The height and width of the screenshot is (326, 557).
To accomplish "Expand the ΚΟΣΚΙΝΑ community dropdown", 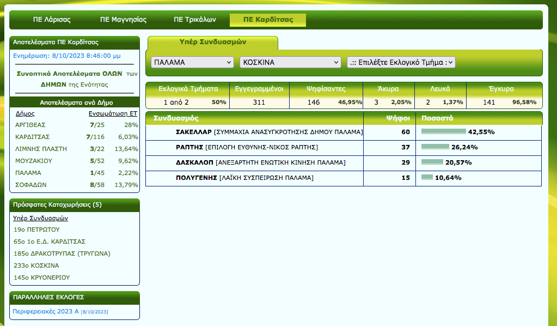I will tap(290, 62).
